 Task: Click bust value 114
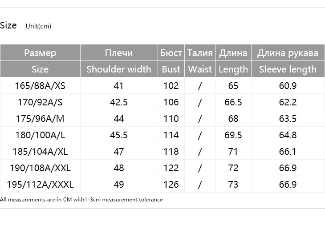[x=171, y=135]
